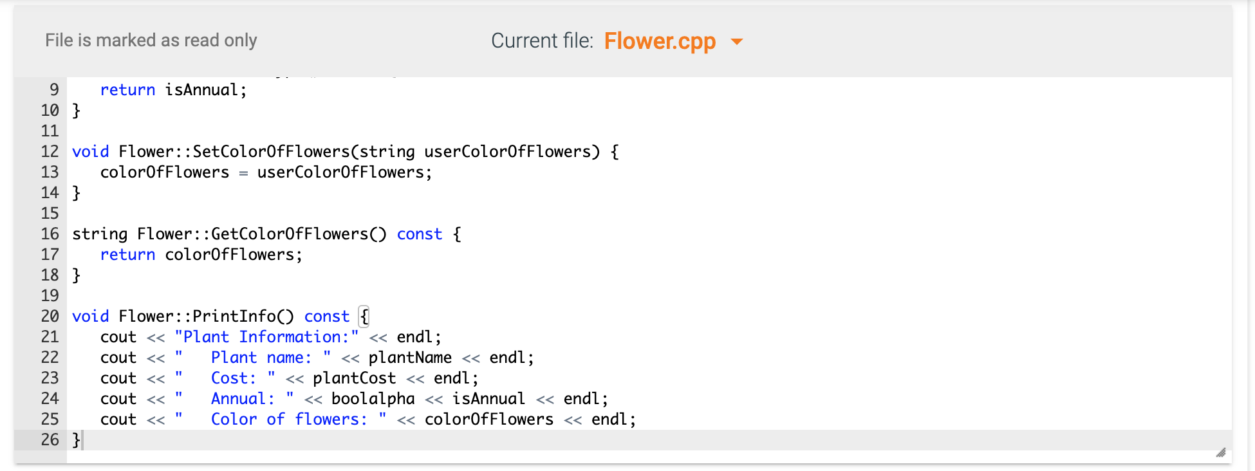Click the "File is marked as read only" notice
The image size is (1255, 471).
151,41
